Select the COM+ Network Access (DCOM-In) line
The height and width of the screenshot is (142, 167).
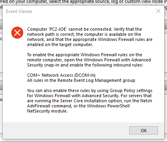(61, 75)
